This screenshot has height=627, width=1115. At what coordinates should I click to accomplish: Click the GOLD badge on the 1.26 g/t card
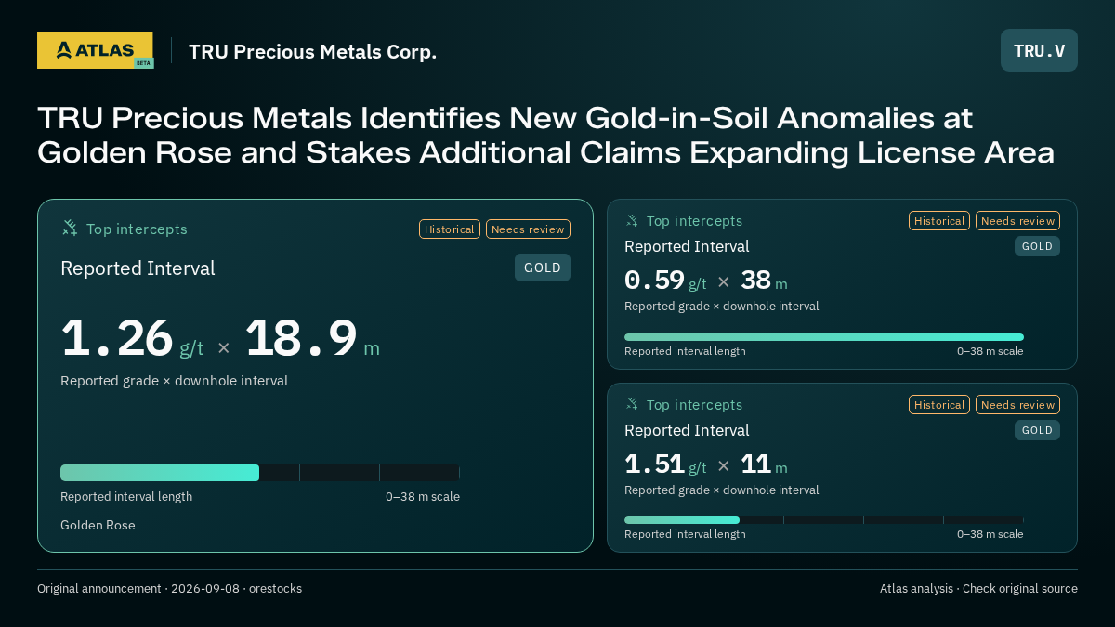pos(543,268)
